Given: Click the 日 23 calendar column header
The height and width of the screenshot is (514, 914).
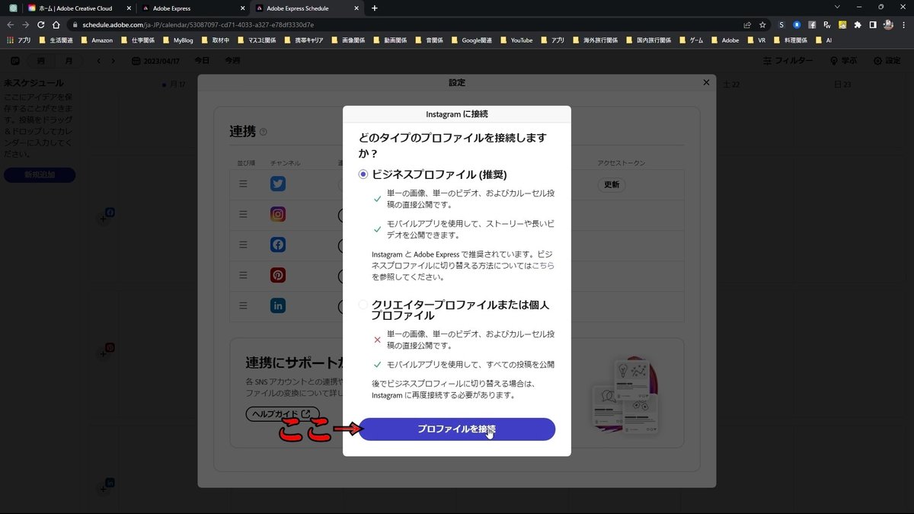Looking at the screenshot, I should (x=842, y=85).
